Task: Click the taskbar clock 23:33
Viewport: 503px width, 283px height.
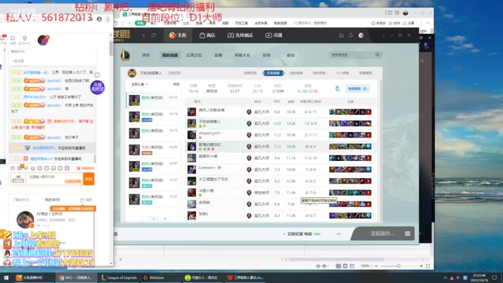Action: coord(479,277)
